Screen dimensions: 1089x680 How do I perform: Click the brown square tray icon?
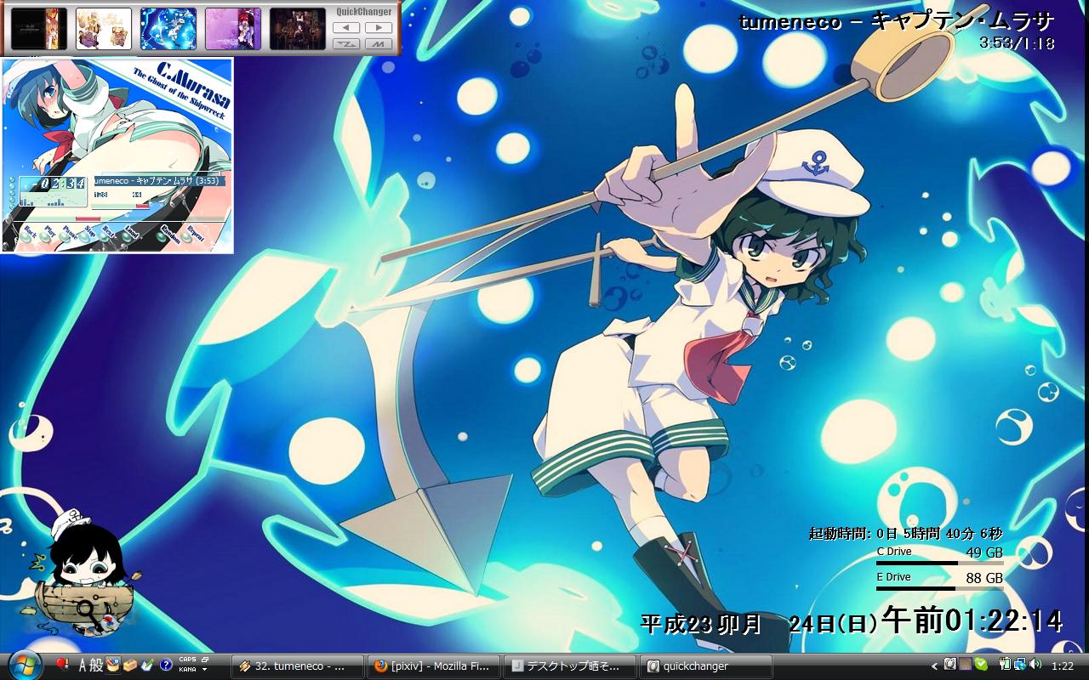point(966,665)
